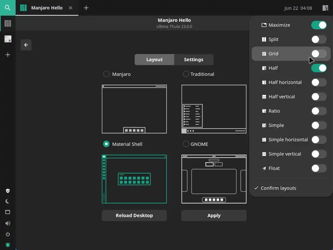Click the Half horizontal layout icon
This screenshot has width=333, height=250.
click(264, 82)
